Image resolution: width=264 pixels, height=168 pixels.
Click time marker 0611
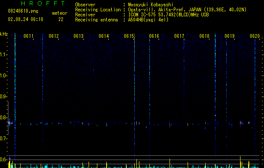tap(29, 36)
